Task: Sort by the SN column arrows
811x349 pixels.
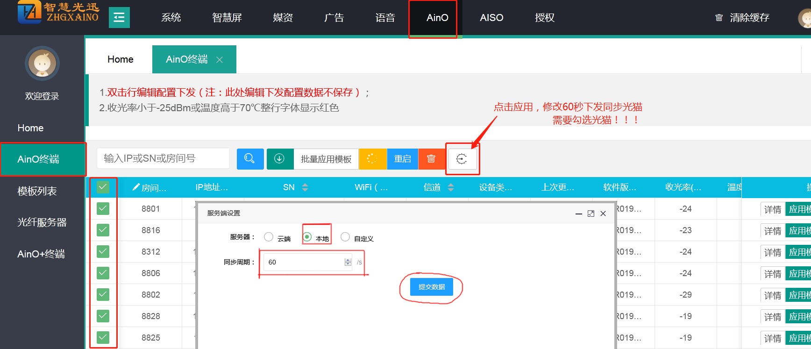Action: point(305,187)
